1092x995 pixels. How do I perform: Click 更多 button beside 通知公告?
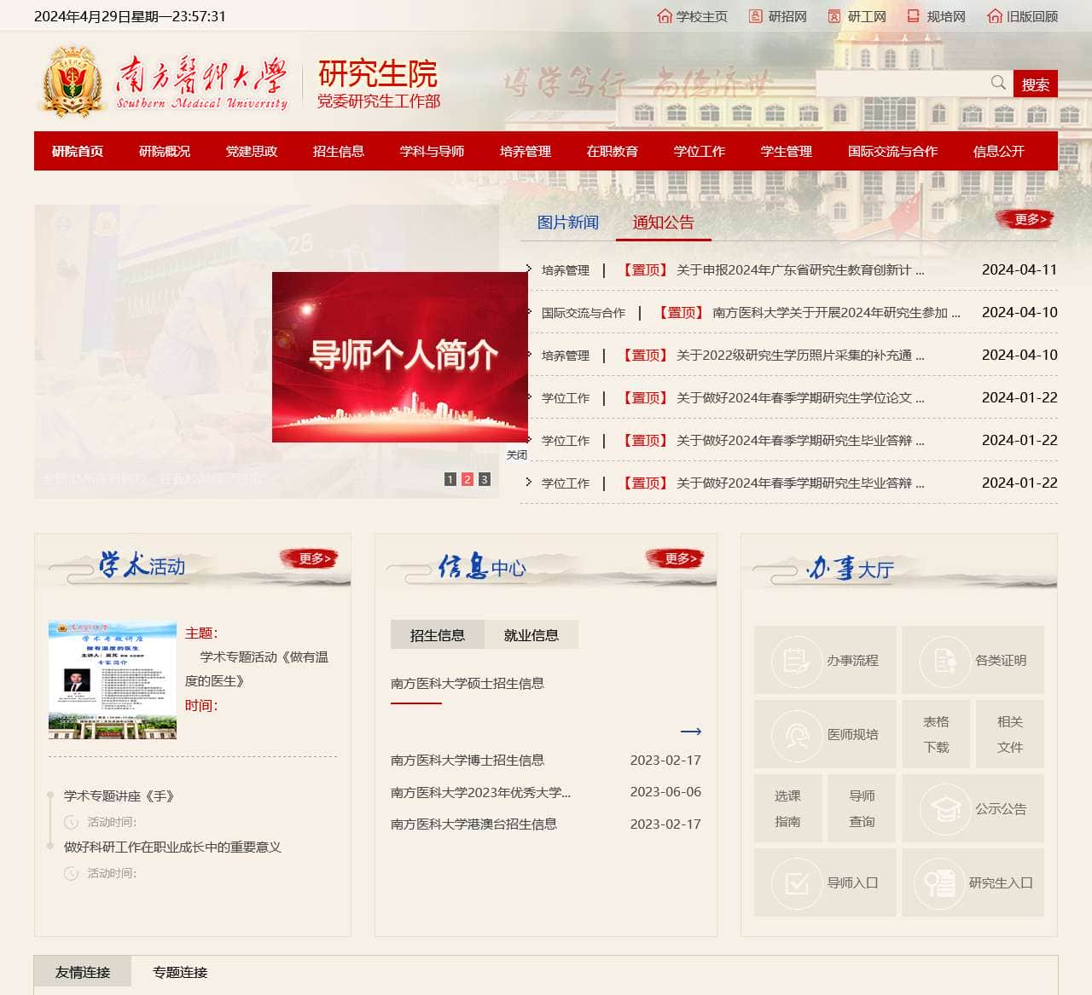(1026, 219)
